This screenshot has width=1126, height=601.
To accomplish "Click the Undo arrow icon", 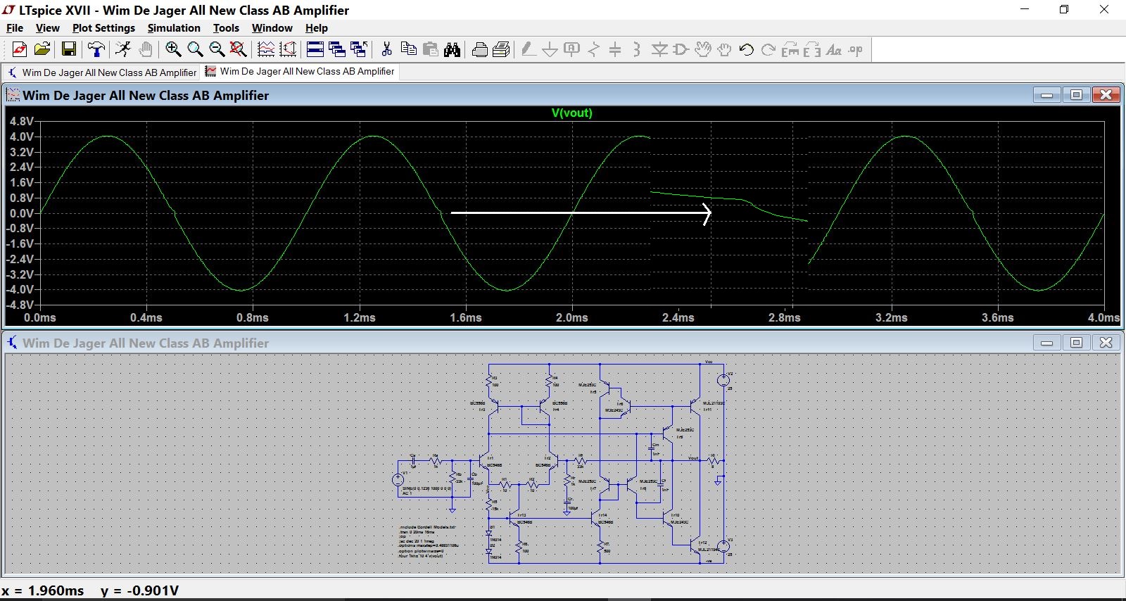I will [x=747, y=49].
